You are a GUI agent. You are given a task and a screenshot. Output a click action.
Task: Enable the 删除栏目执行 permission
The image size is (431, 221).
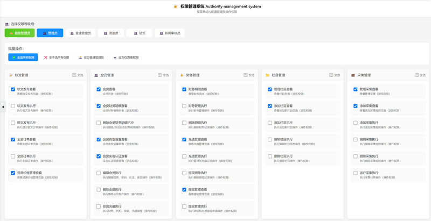pos(270,156)
